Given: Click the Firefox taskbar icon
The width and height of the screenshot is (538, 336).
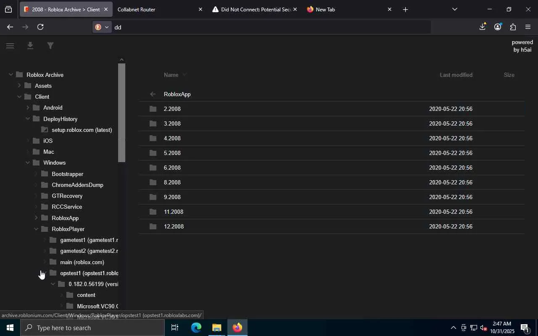Looking at the screenshot, I should point(237,328).
